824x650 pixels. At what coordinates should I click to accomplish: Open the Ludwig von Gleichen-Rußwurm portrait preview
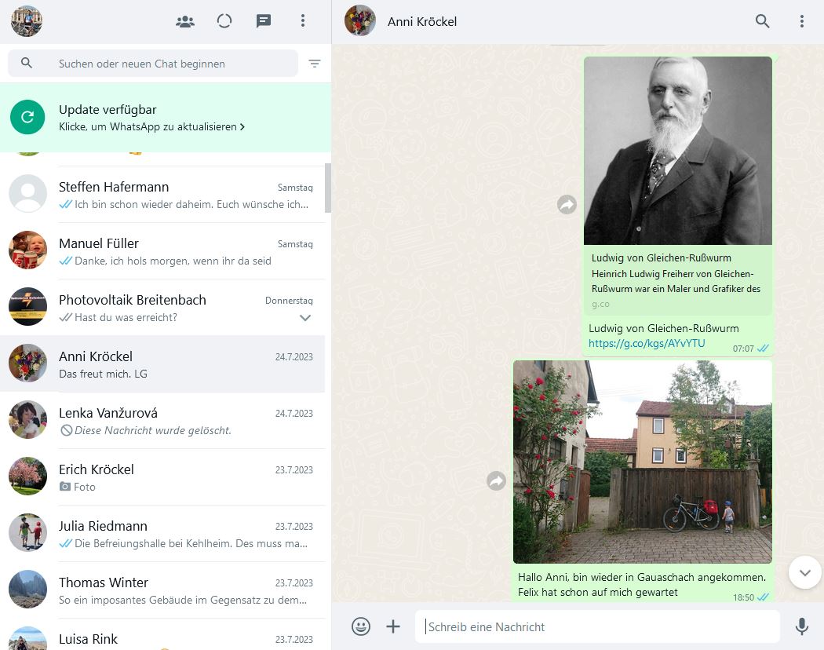pyautogui.click(x=678, y=151)
